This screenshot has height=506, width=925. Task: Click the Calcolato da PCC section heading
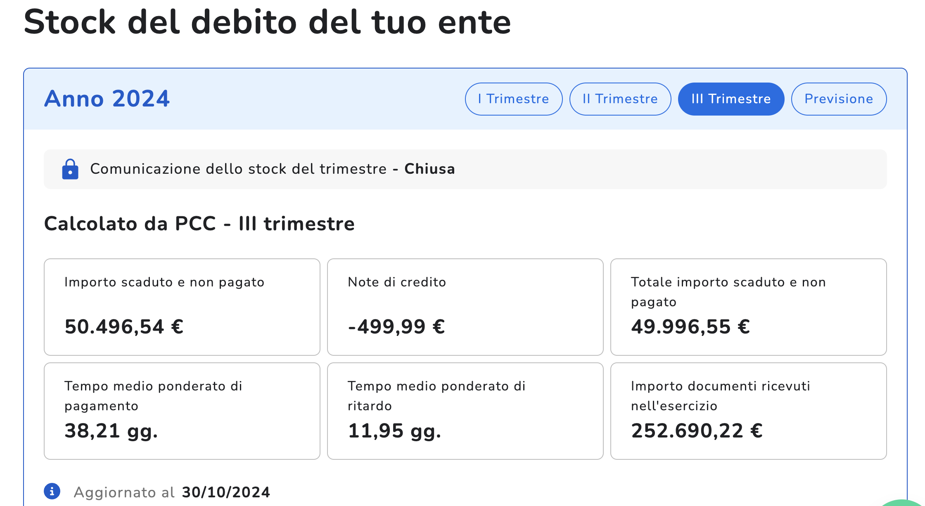pyautogui.click(x=199, y=224)
